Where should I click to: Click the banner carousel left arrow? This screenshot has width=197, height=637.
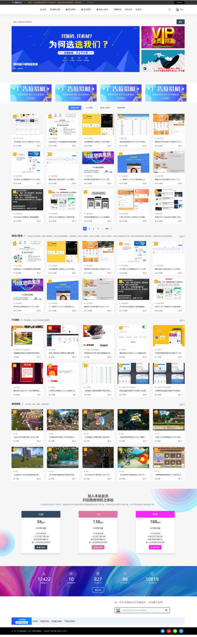(13, 49)
